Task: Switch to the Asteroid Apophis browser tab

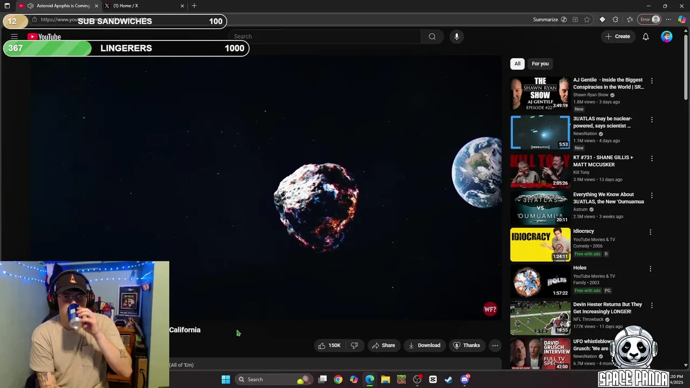Action: coord(58,6)
